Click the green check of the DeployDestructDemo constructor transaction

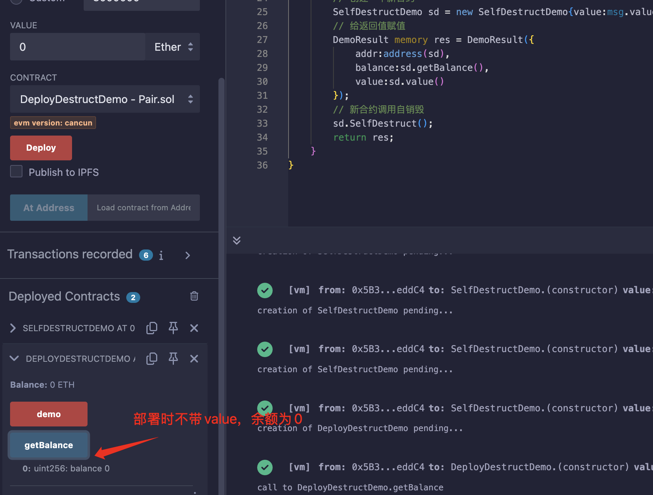pos(265,467)
